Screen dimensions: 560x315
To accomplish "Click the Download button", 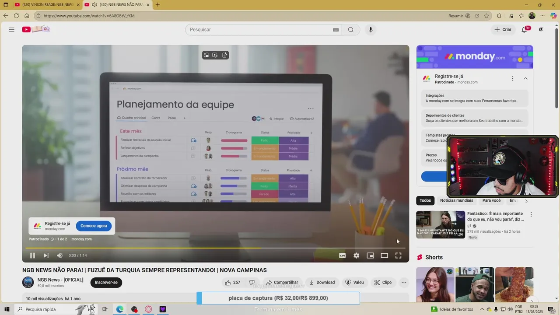I will click(322, 283).
